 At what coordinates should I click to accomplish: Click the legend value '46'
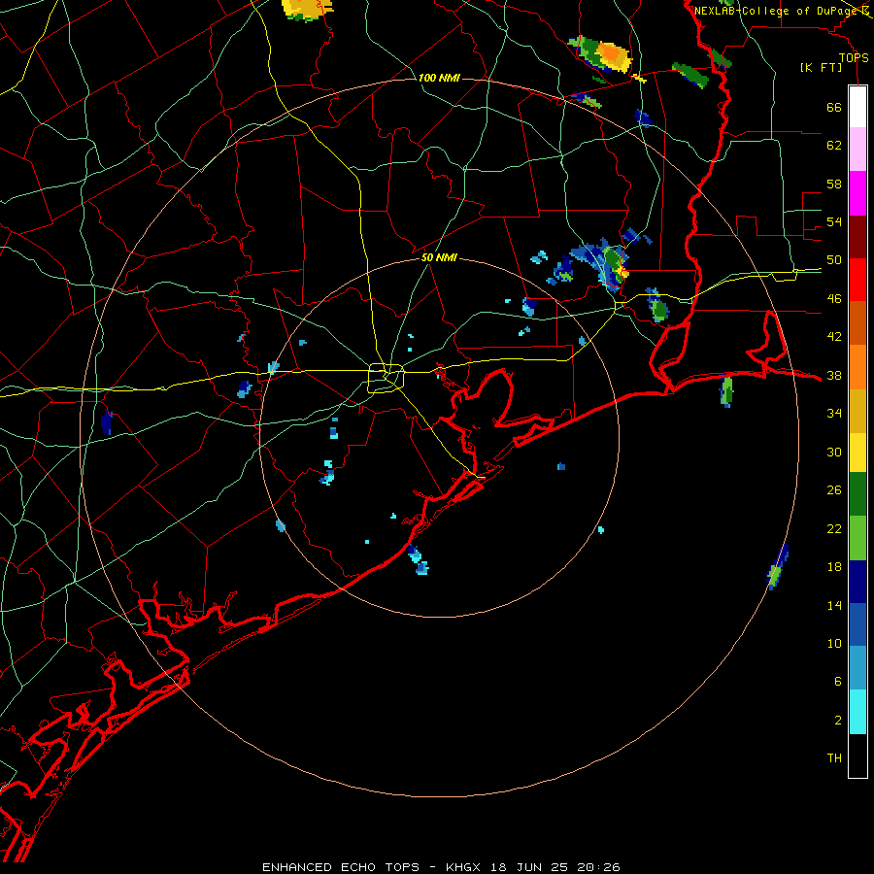tap(834, 298)
